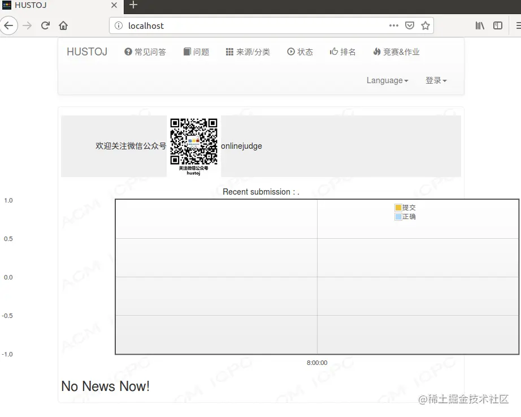
Task: Open 常见问答 FAQ menu item
Action: (x=145, y=52)
